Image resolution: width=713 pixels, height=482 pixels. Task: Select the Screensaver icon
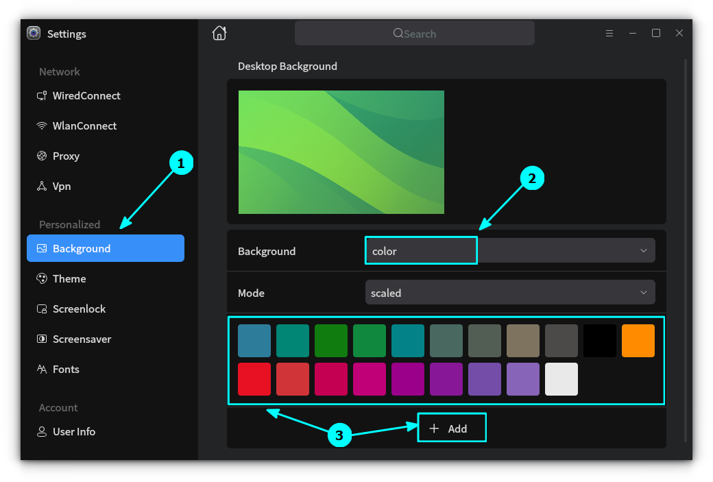tap(41, 339)
